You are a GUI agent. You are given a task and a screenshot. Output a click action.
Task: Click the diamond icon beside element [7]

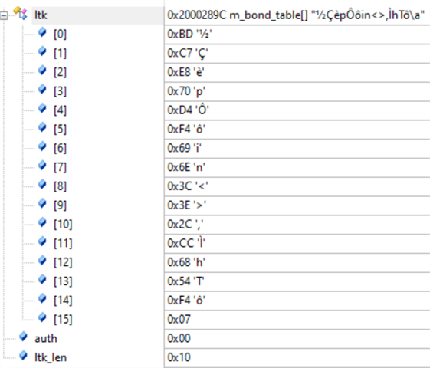point(42,166)
